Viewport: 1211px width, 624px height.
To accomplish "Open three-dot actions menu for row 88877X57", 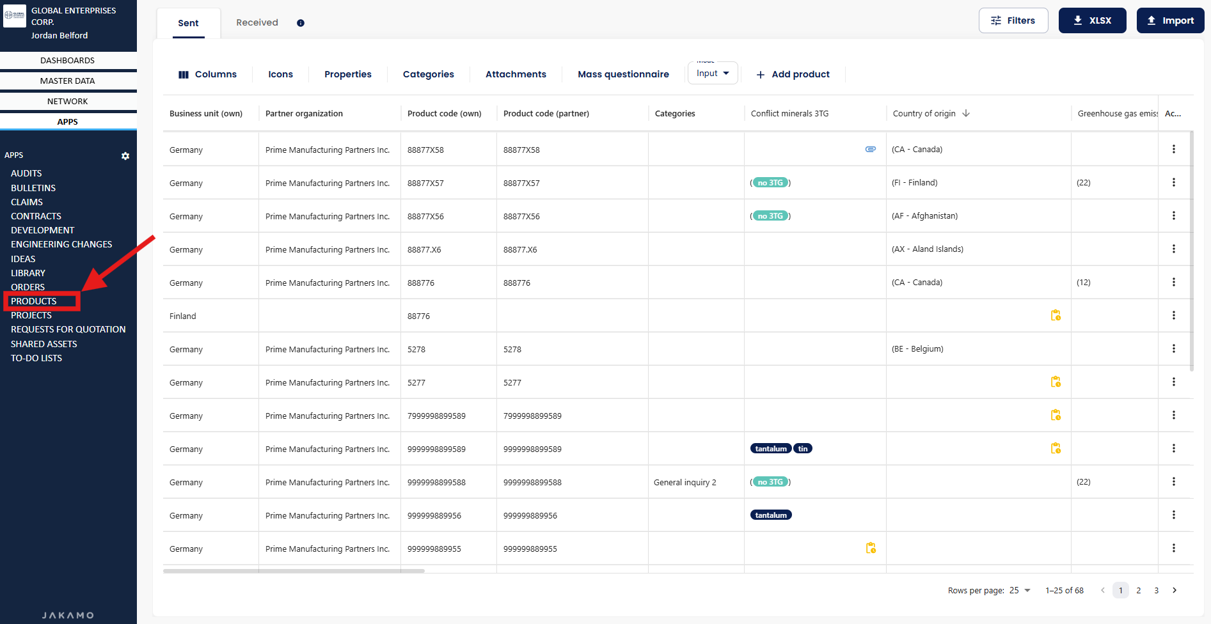I will point(1173,183).
